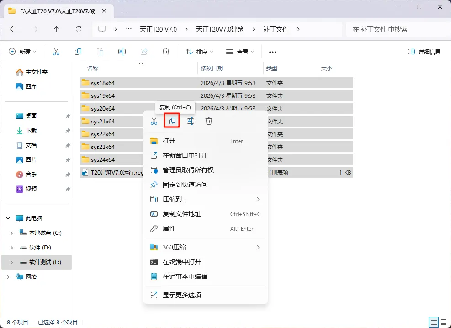Choose 显示更多选项 menu entry
The width and height of the screenshot is (451, 328).
(x=205, y=295)
